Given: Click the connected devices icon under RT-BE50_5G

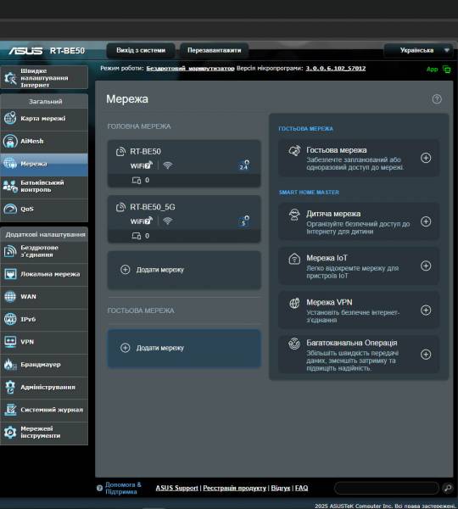Looking at the screenshot, I should point(136,236).
